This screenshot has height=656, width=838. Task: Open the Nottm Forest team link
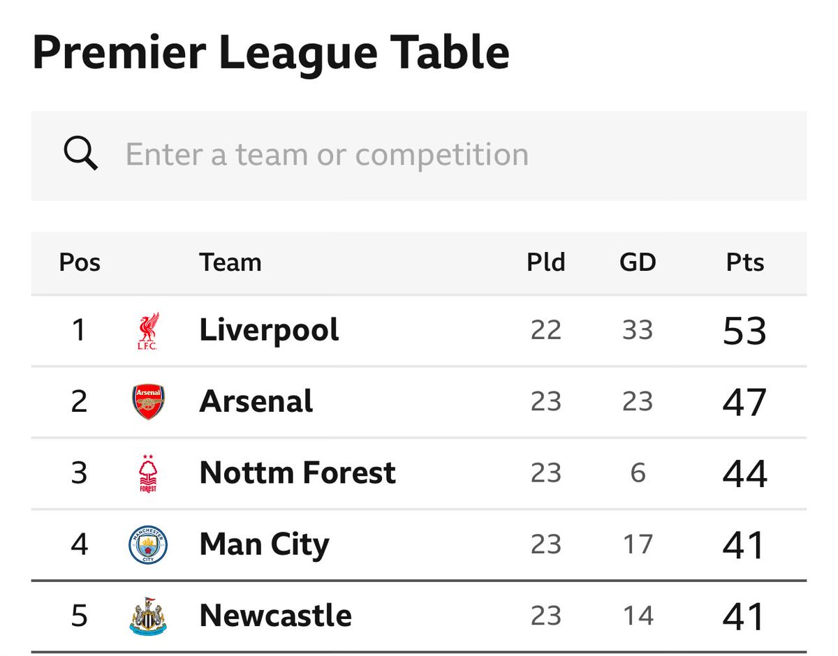297,473
